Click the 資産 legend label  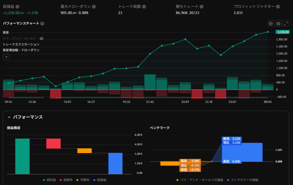[6, 33]
